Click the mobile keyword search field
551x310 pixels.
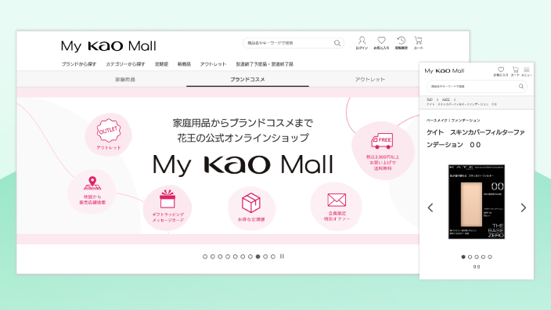(x=477, y=86)
